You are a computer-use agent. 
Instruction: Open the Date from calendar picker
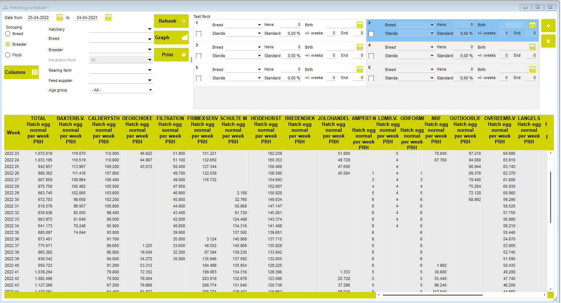(60, 18)
